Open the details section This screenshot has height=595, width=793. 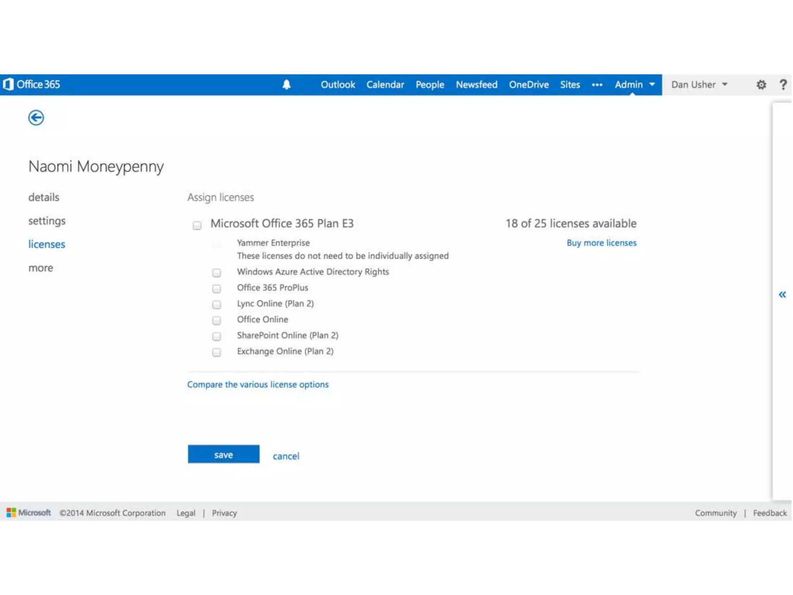click(x=44, y=197)
